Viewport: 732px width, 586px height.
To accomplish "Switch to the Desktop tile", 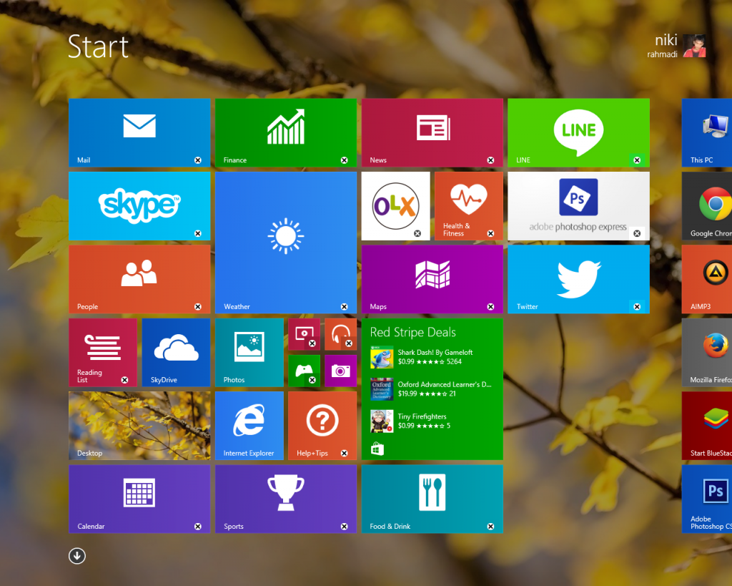I will pos(139,426).
